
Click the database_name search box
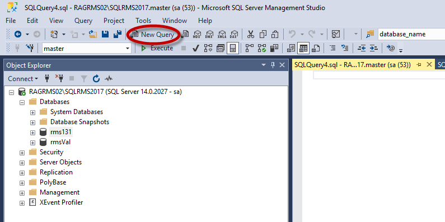(411, 34)
